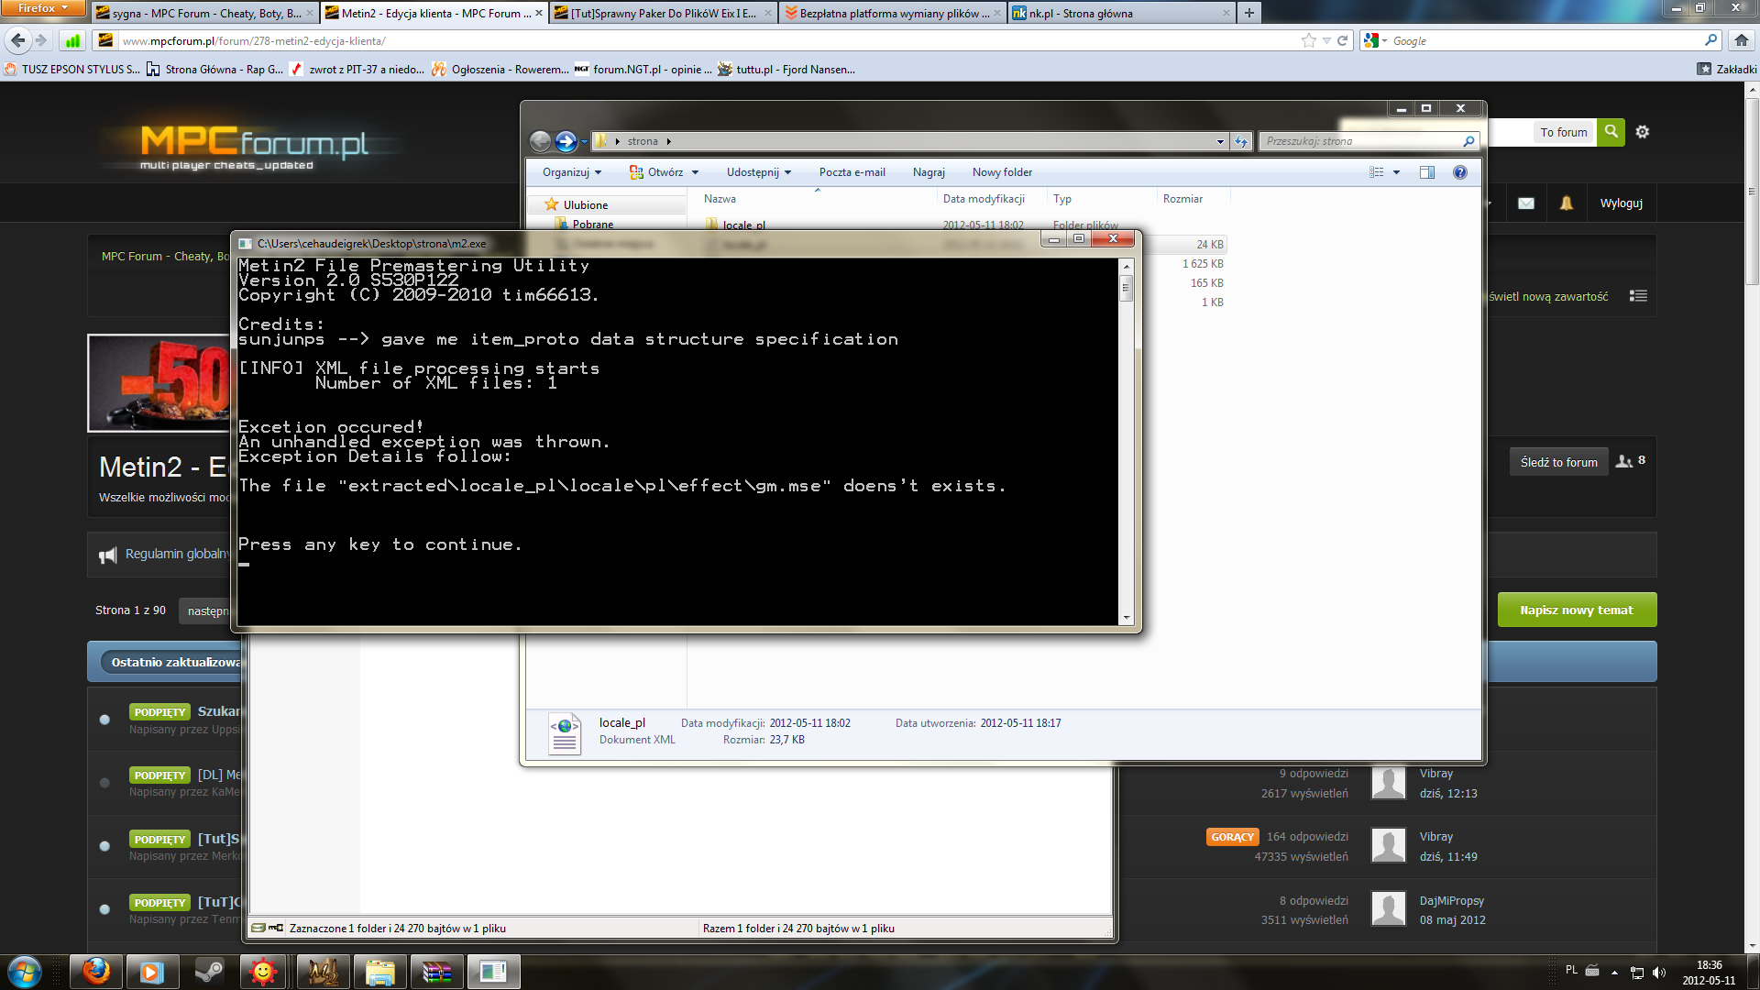Sort Explorer files by Rozmiar column
The width and height of the screenshot is (1760, 990).
(1182, 199)
